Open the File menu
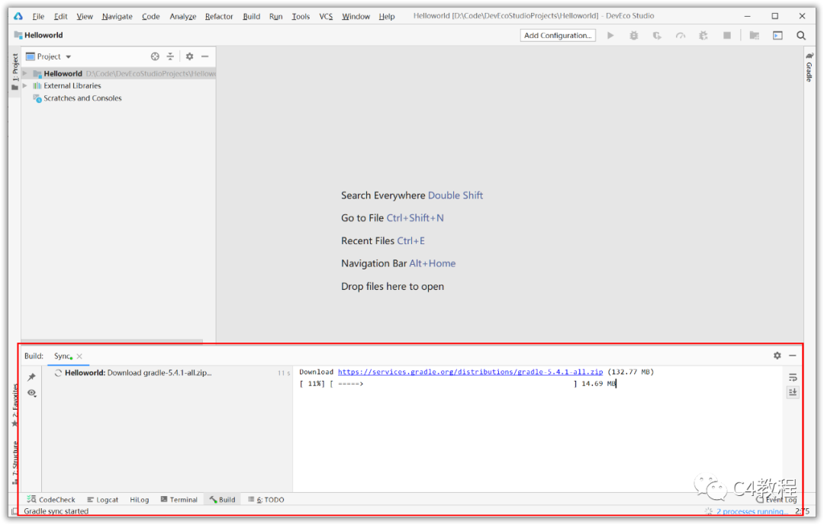The image size is (824, 525). (x=38, y=16)
